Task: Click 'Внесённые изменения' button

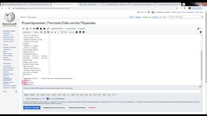Action: 77,108
